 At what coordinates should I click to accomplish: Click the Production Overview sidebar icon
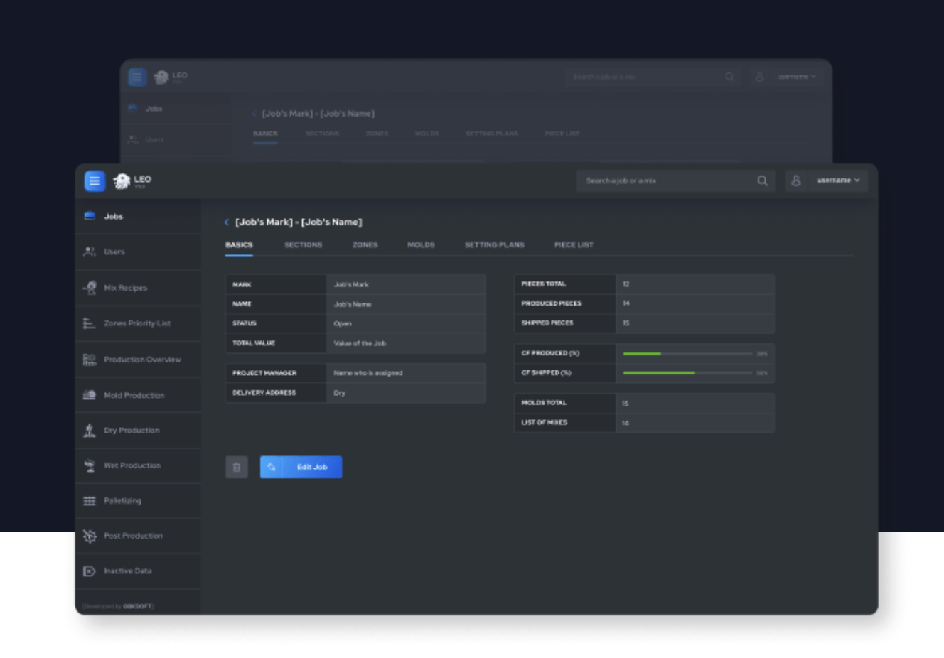89,360
